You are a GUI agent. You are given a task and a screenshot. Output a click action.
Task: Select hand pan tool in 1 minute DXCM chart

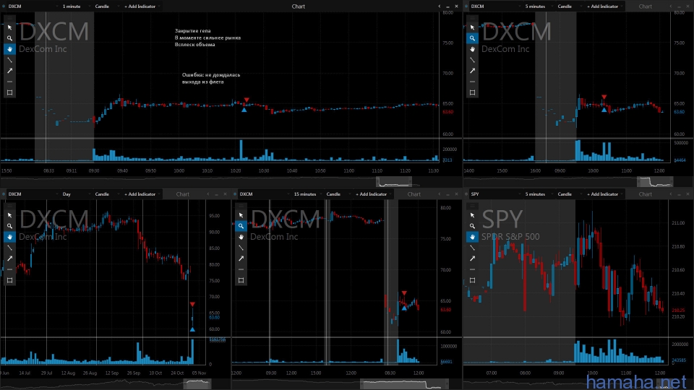click(x=9, y=49)
